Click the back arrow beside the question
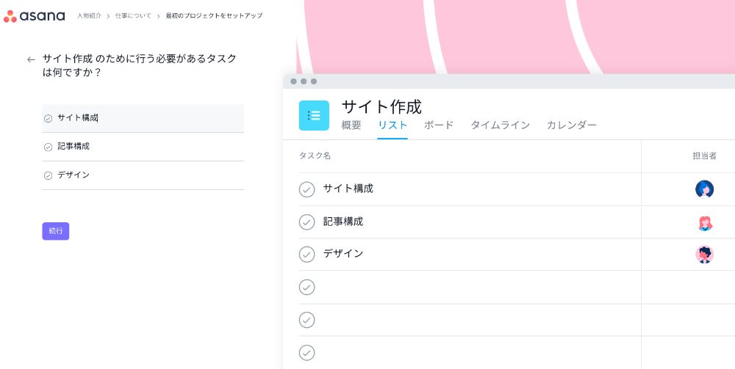Image resolution: width=735 pixels, height=369 pixels. coord(31,59)
